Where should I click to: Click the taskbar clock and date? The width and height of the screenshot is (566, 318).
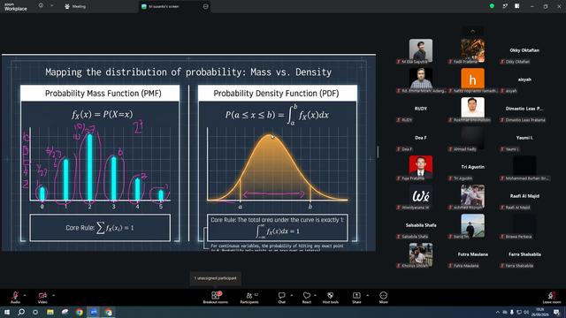click(x=540, y=312)
